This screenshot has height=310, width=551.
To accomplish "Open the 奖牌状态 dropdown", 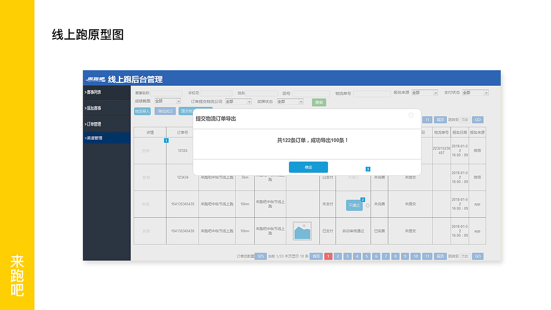I will click(290, 102).
